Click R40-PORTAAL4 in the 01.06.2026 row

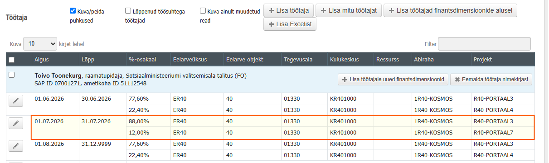pos(493,110)
